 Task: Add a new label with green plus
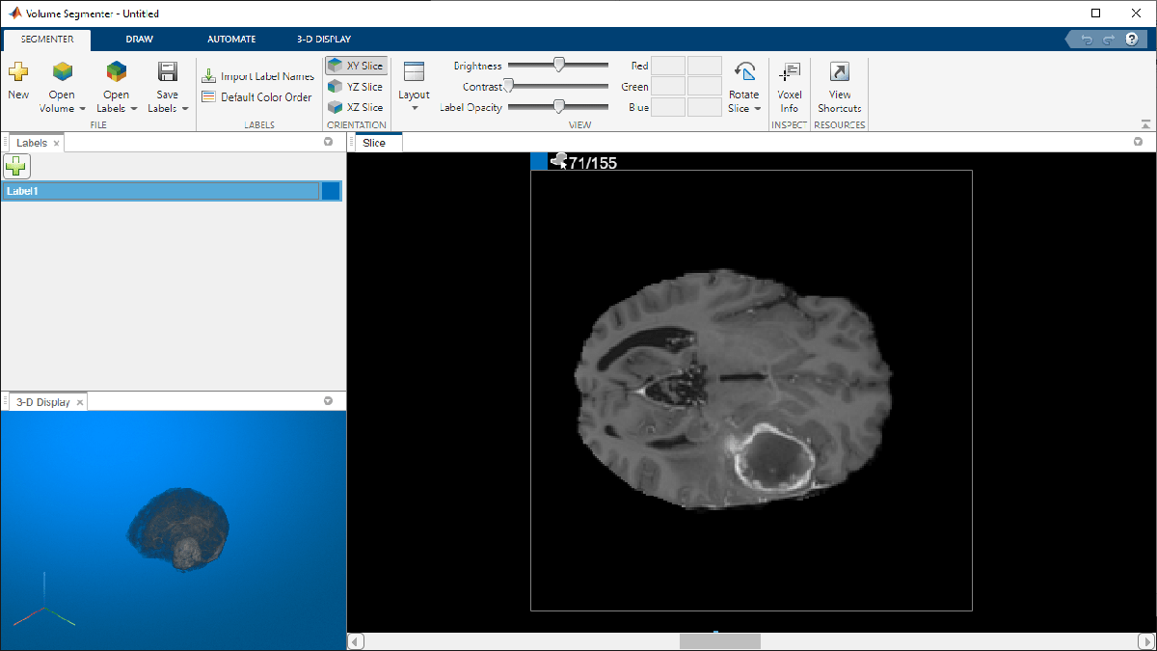point(16,166)
